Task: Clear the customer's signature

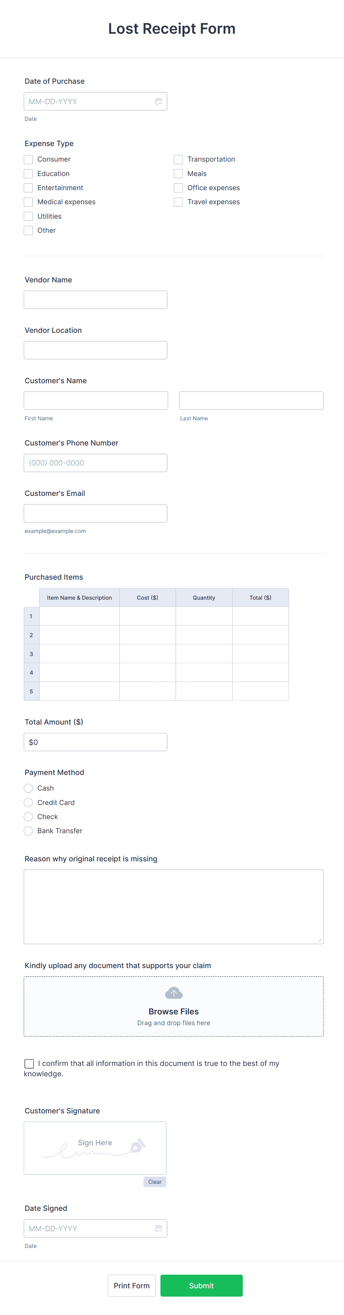Action: click(154, 1182)
